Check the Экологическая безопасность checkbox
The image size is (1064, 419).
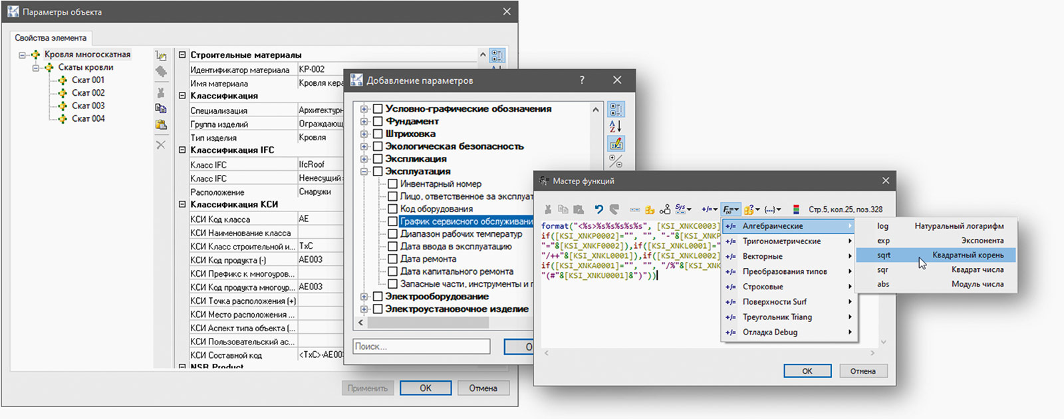click(x=378, y=146)
